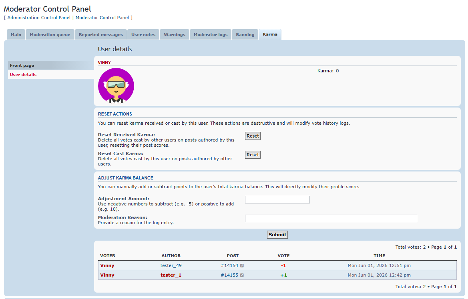Click 'Total votes: 2' text above the table
468x299 pixels.
411,247
